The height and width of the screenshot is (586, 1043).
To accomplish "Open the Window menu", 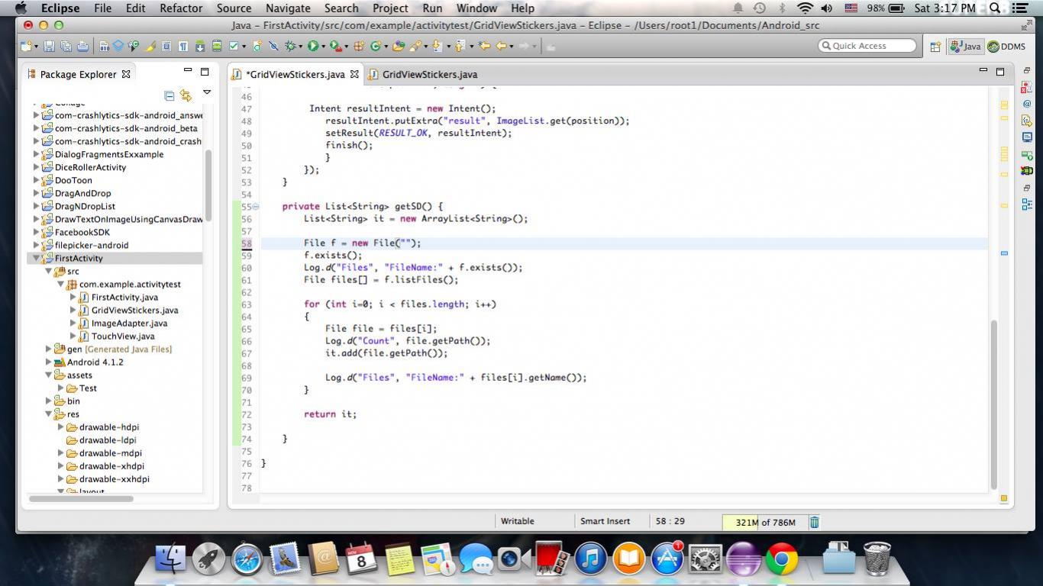I will (476, 8).
